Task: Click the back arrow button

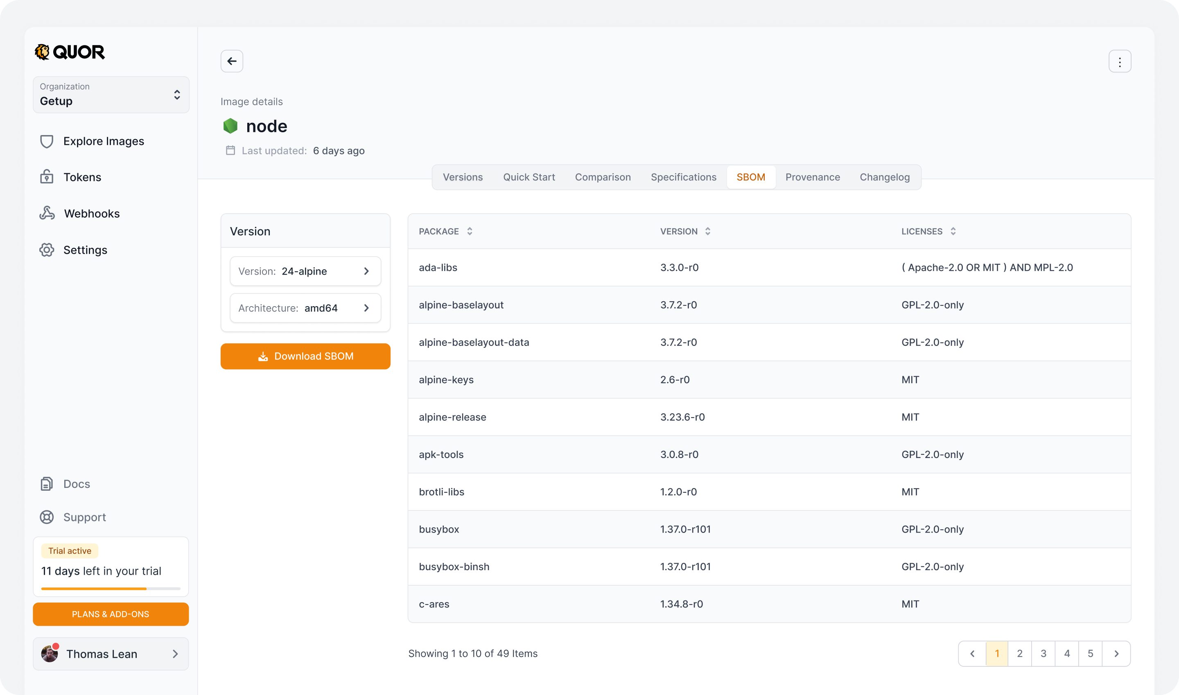Action: pyautogui.click(x=231, y=61)
